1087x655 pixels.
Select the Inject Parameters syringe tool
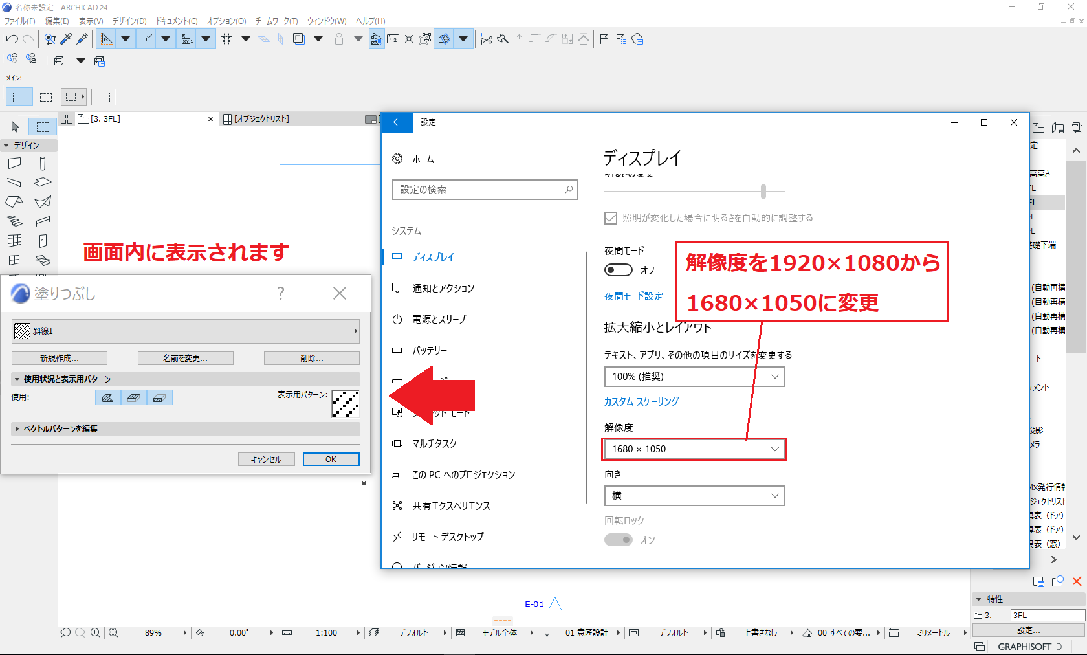click(82, 39)
